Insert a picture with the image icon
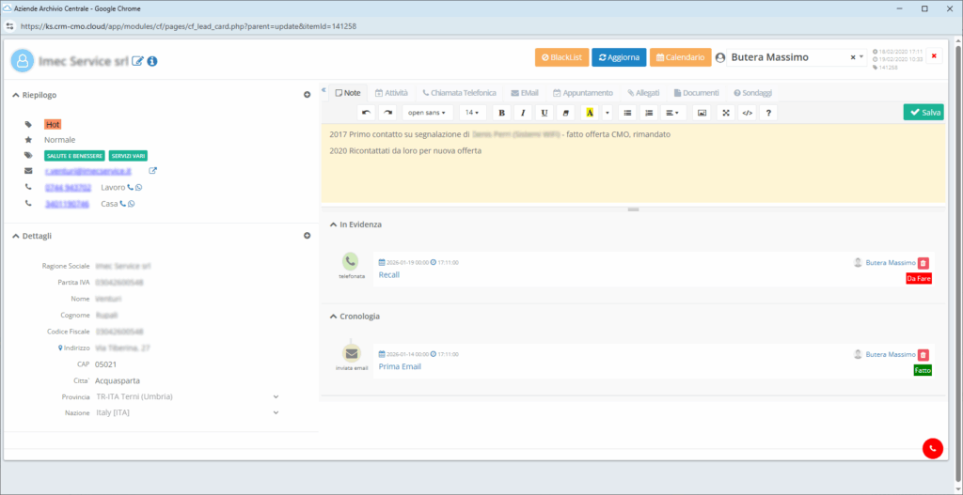Screen dimensions: 963x495 pos(701,113)
